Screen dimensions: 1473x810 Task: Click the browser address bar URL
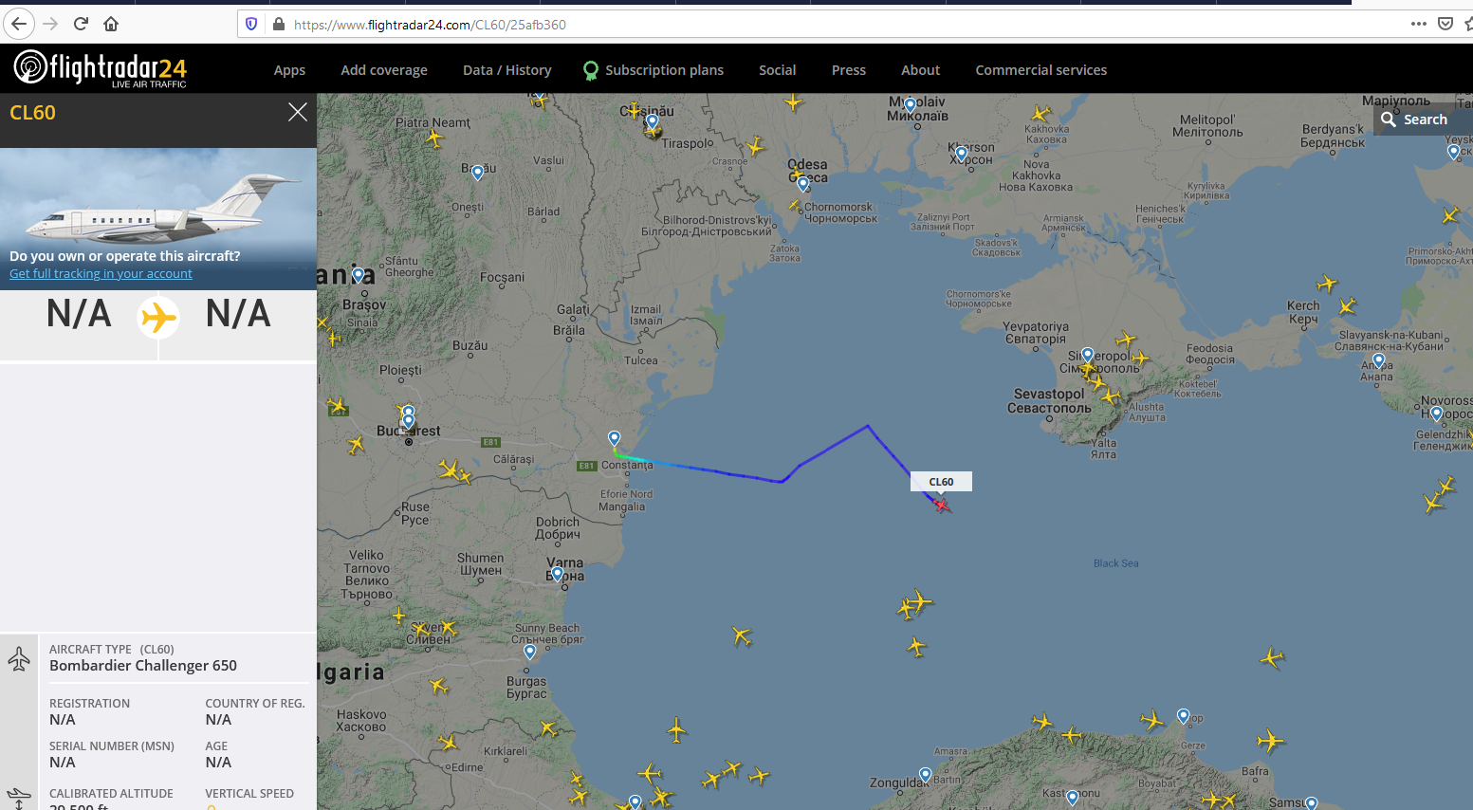(x=430, y=25)
